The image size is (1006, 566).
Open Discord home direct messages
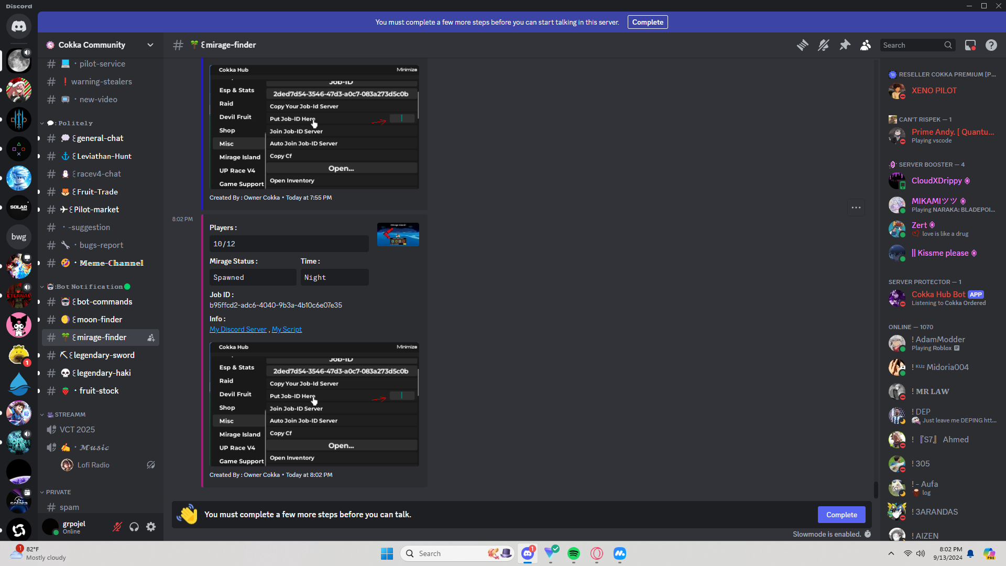tap(19, 26)
